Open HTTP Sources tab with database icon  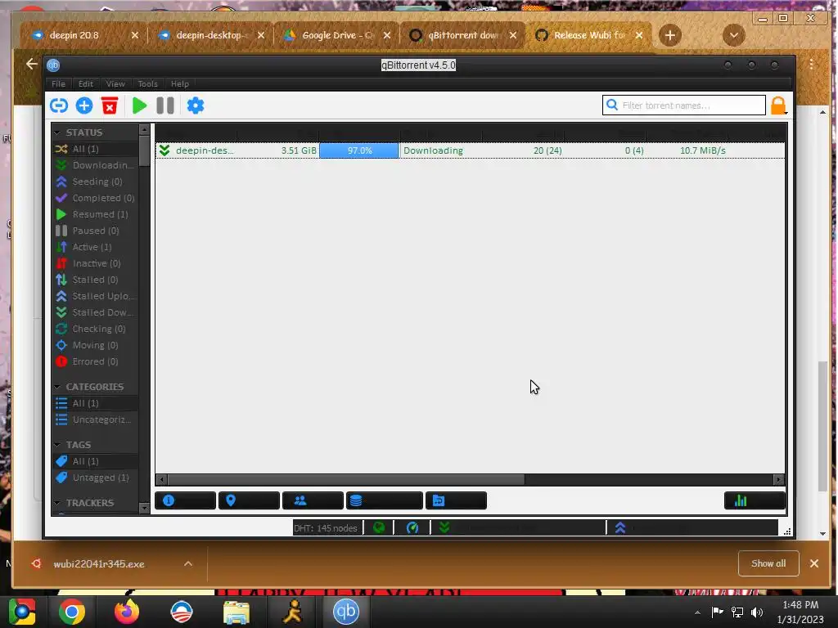coord(385,500)
